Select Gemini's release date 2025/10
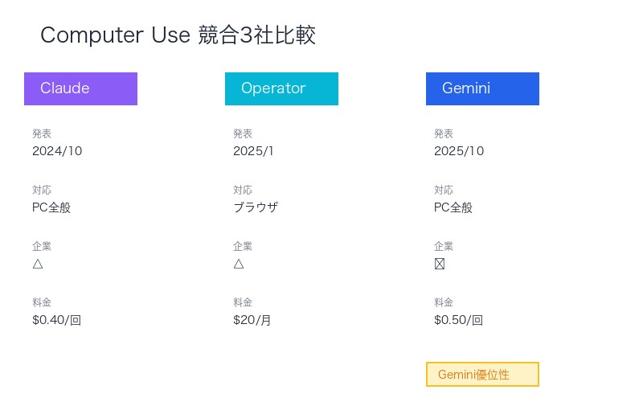 (x=459, y=151)
